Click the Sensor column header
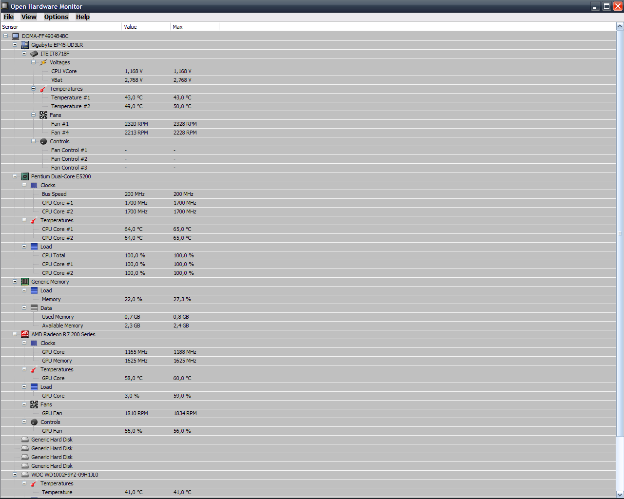Screen dimensions: 624x499 pos(61,27)
